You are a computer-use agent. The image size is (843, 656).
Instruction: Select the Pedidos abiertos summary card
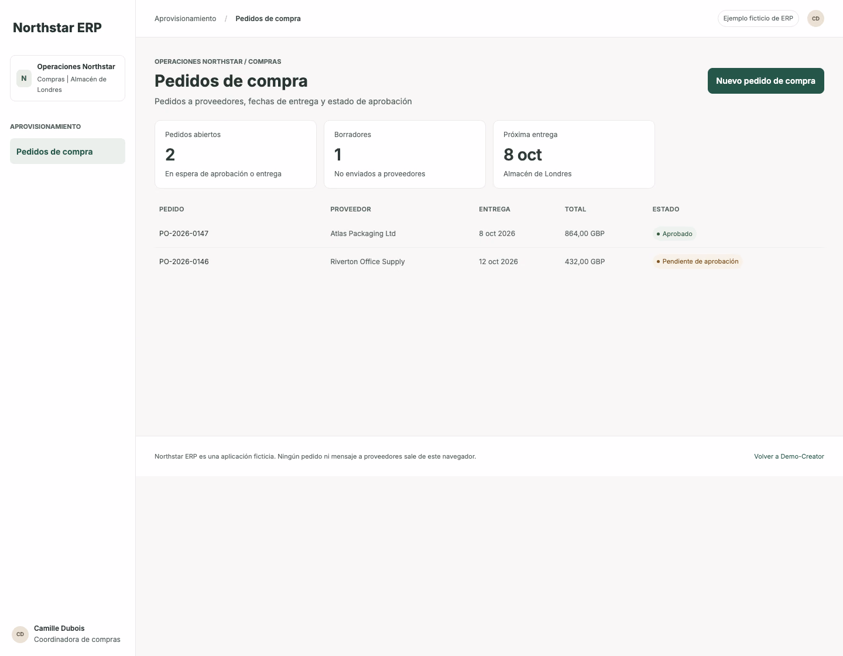tap(235, 155)
